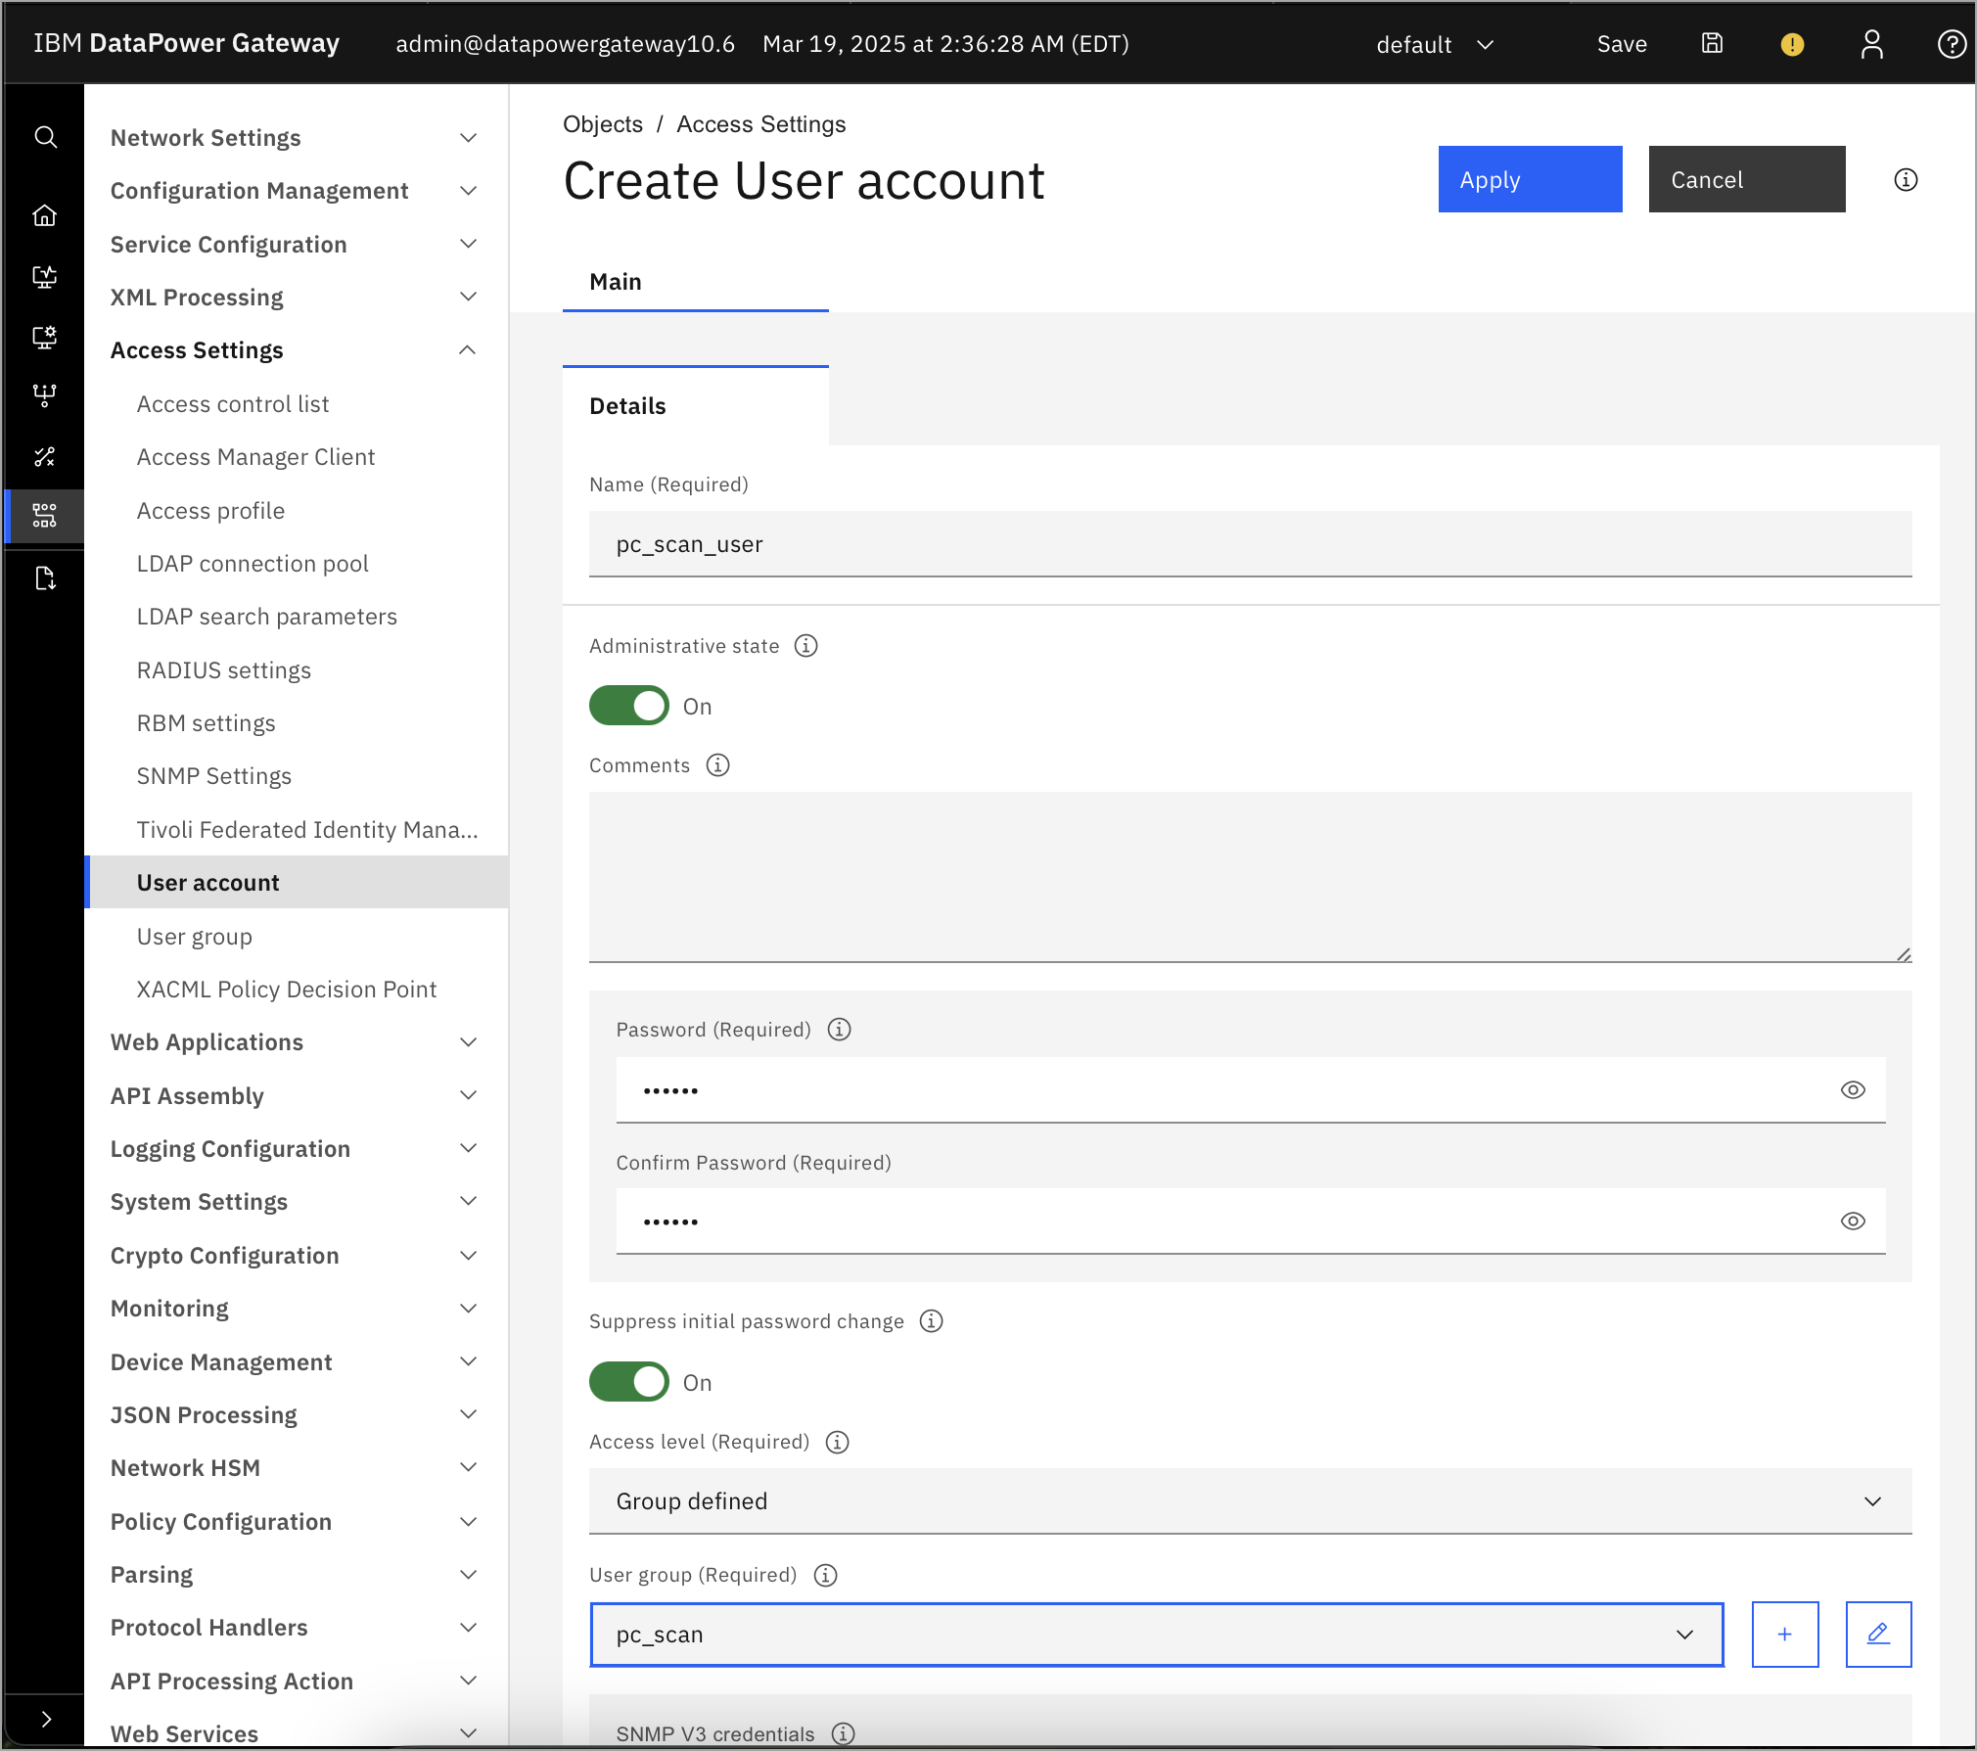
Task: Select the Main tab
Action: click(695, 282)
